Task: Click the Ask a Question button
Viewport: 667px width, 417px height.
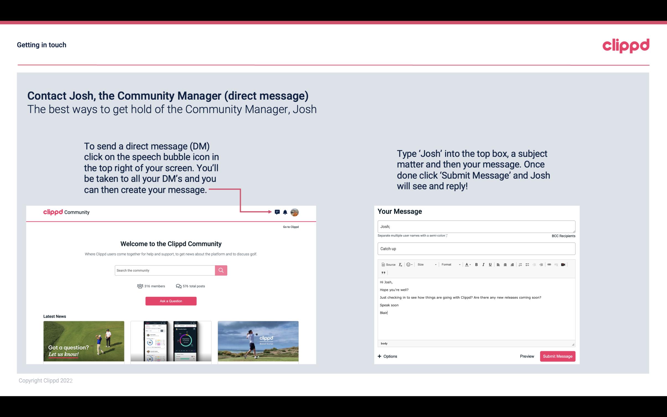Action: click(x=171, y=301)
